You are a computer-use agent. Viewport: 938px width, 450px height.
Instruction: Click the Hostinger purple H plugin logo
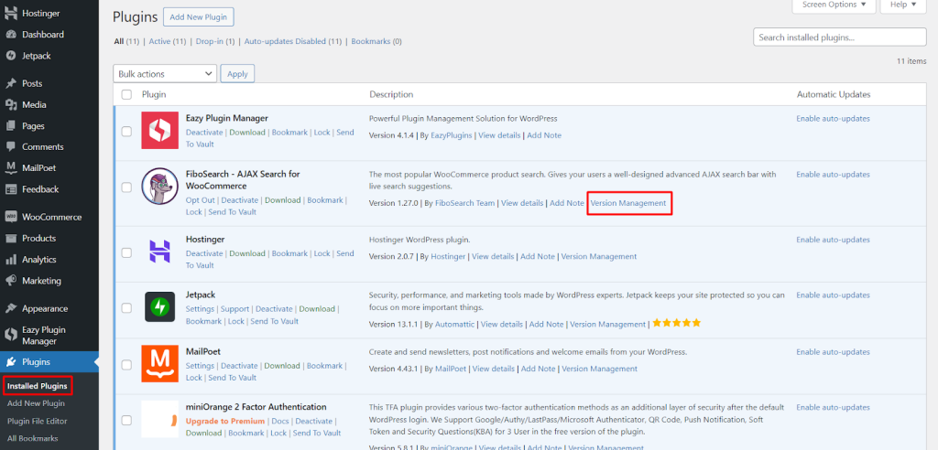coord(159,251)
